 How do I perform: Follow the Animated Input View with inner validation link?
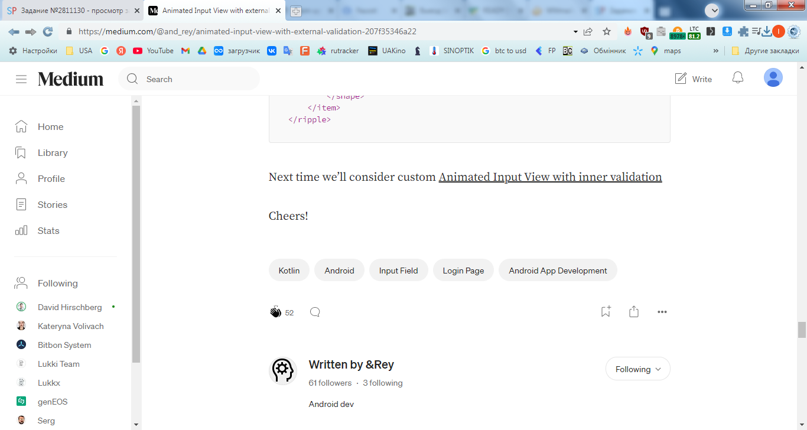(x=550, y=177)
